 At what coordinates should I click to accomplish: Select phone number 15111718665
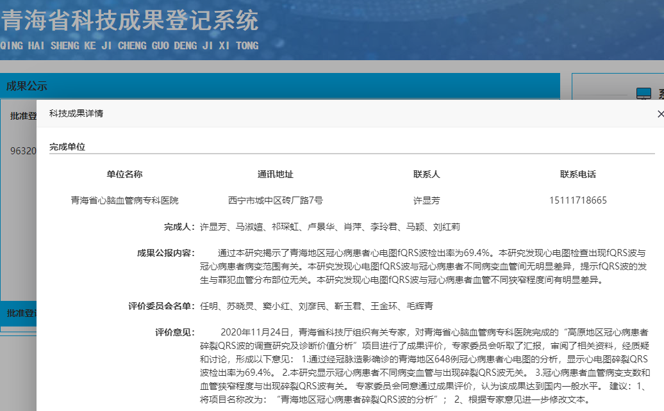(x=577, y=200)
